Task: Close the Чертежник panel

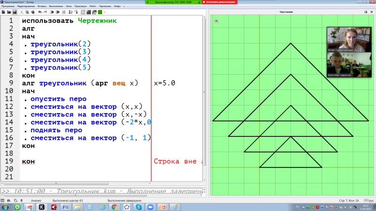Action: 372,12
